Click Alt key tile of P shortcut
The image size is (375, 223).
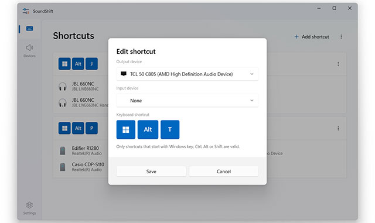point(78,128)
